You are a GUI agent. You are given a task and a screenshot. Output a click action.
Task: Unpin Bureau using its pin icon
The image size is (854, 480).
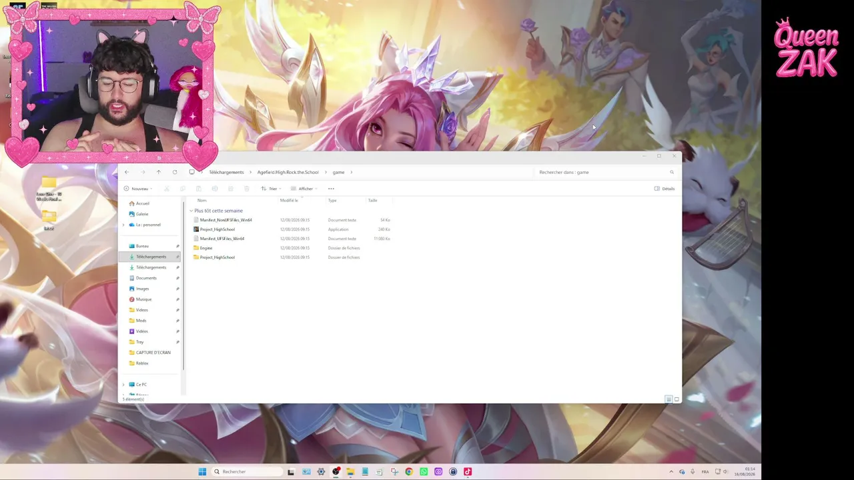[x=177, y=246]
